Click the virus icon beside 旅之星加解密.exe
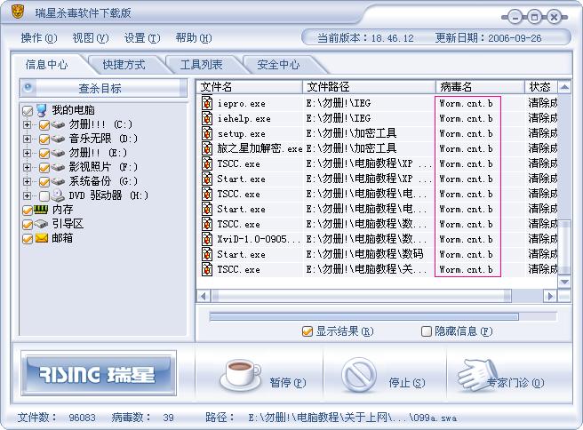This screenshot has height=430, width=583. 207,148
